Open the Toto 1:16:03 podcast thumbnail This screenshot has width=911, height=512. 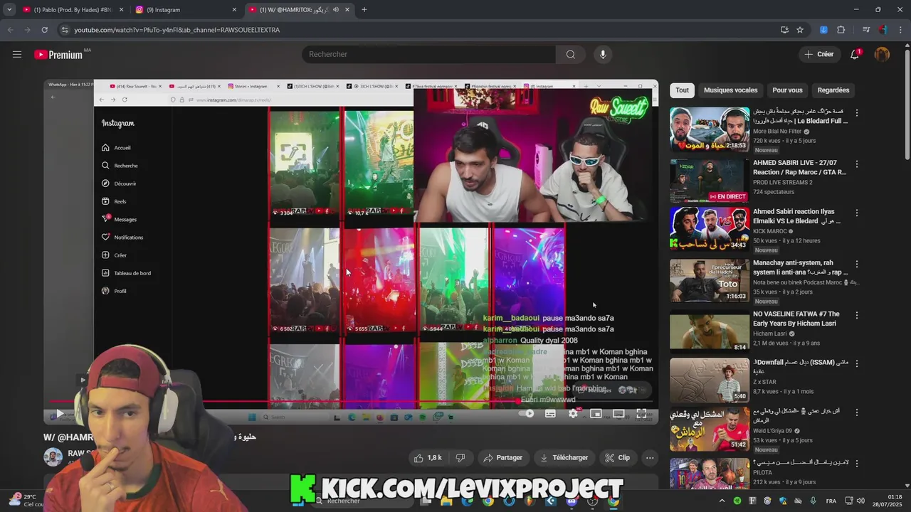(x=710, y=280)
